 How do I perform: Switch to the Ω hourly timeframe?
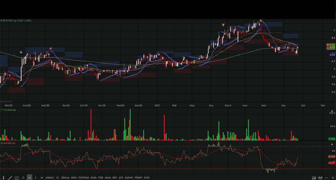point(23,178)
